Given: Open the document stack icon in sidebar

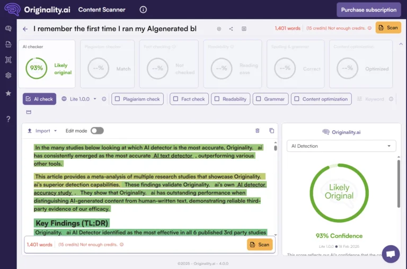Looking at the screenshot, I should [8, 44].
